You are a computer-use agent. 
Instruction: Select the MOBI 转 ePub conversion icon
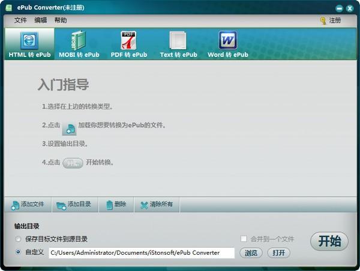point(79,41)
